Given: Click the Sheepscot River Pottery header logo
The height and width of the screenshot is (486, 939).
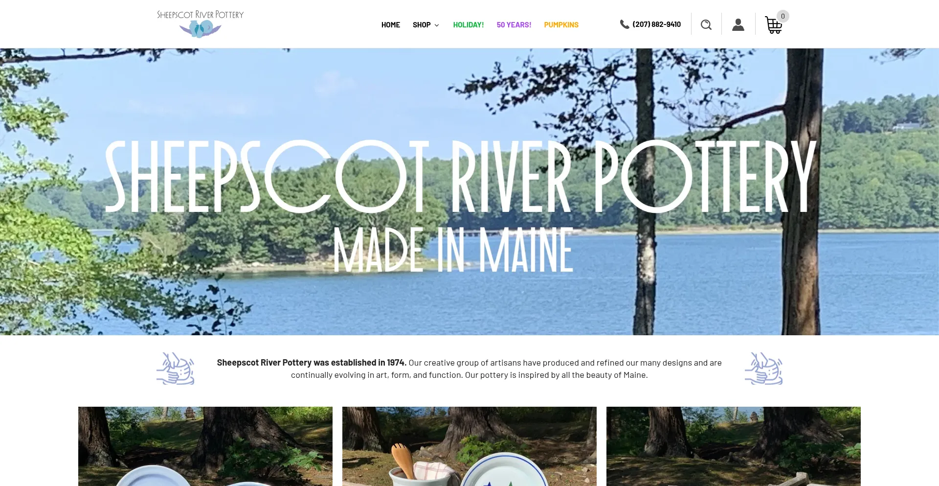Looking at the screenshot, I should [200, 23].
